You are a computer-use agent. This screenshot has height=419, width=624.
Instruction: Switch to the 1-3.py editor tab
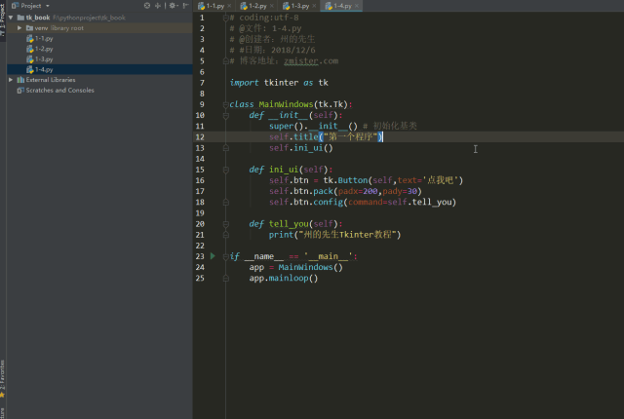point(299,6)
